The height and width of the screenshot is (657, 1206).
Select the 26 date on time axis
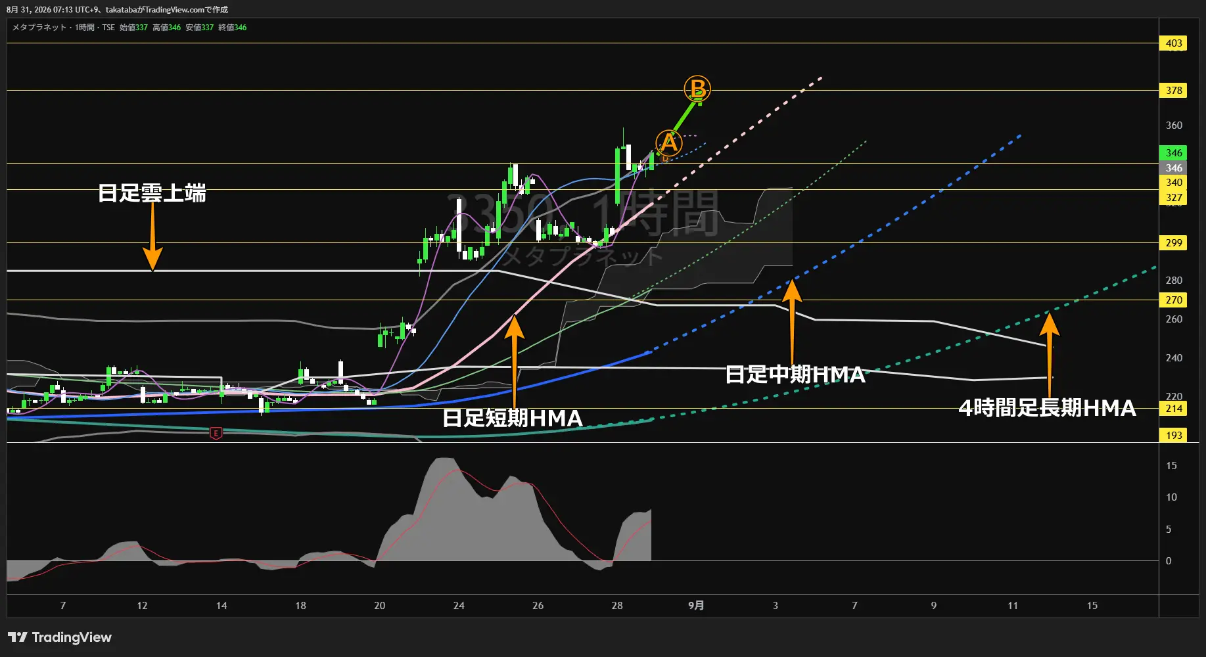point(538,606)
